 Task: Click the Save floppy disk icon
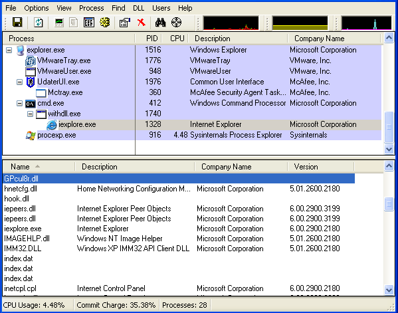pyautogui.click(x=17, y=23)
